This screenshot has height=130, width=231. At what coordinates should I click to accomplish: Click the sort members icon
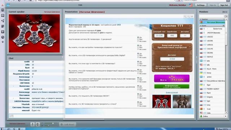coord(226,16)
